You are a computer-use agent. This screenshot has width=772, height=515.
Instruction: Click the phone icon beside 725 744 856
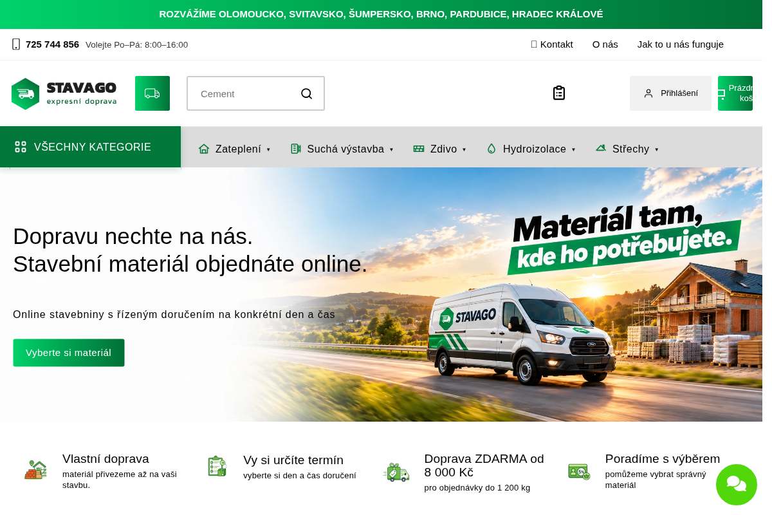tap(16, 44)
